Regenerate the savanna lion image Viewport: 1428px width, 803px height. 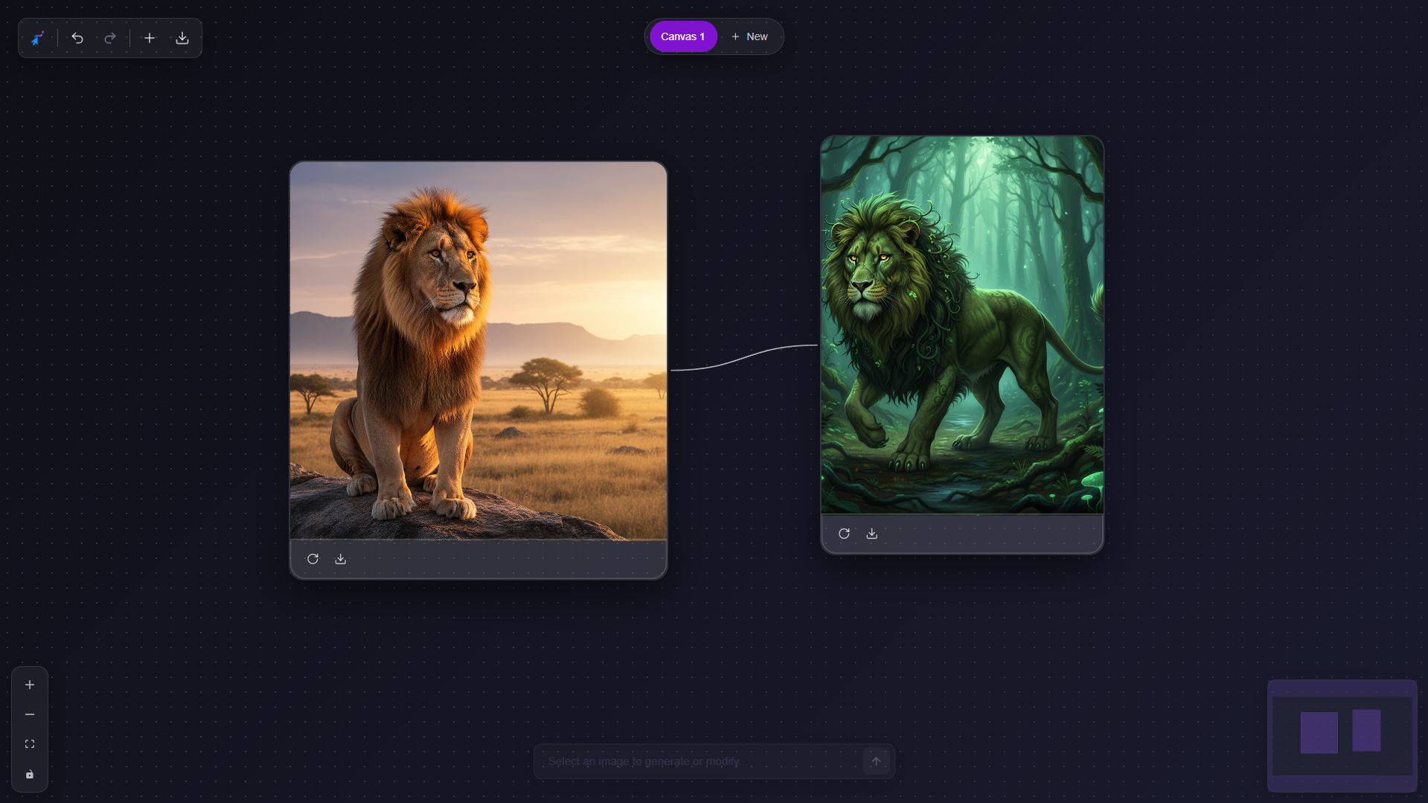tap(313, 559)
